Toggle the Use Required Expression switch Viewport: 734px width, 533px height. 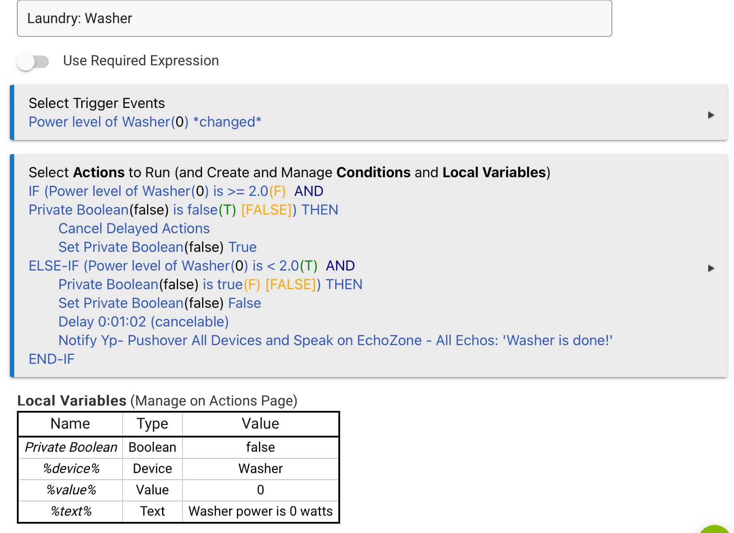tap(33, 61)
